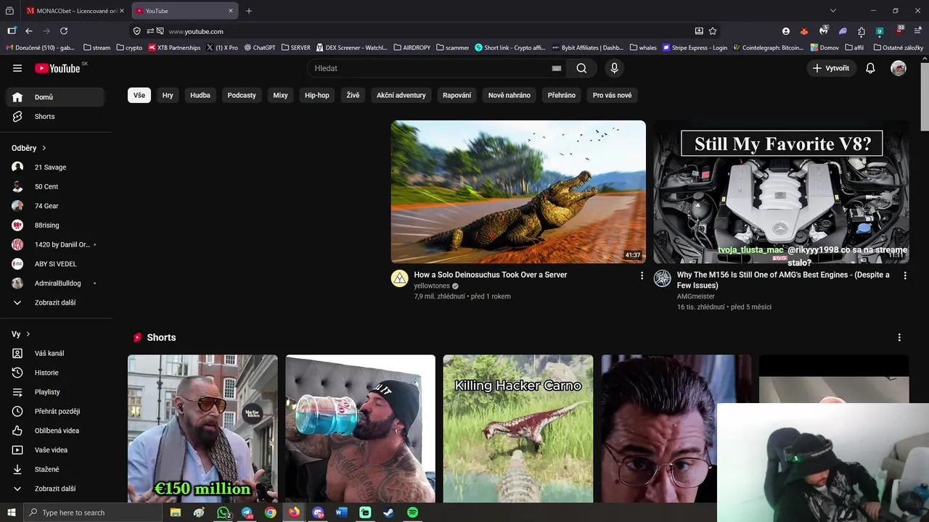Click the Vytvořit create button
This screenshot has height=522, width=929.
tap(831, 68)
